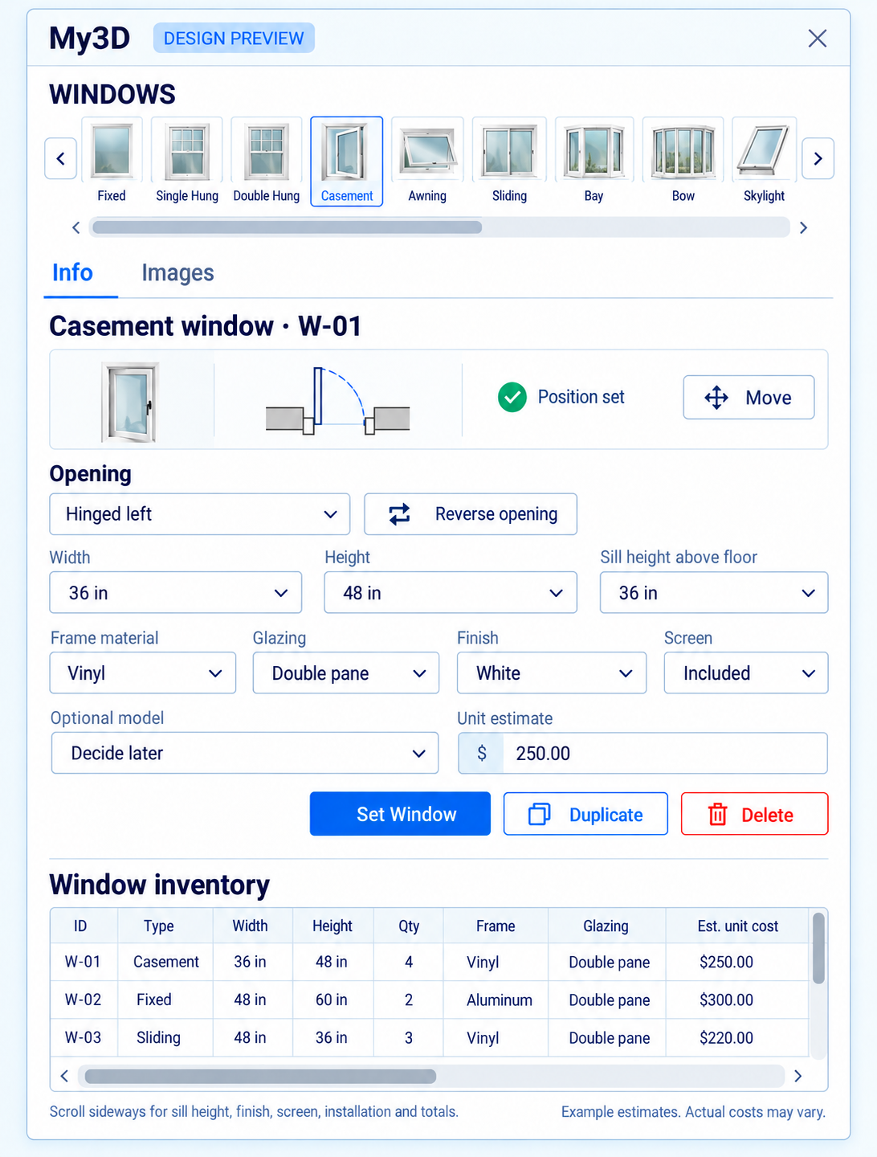This screenshot has width=877, height=1157.
Task: Select the W-01 row ID cell
Action: (x=83, y=962)
